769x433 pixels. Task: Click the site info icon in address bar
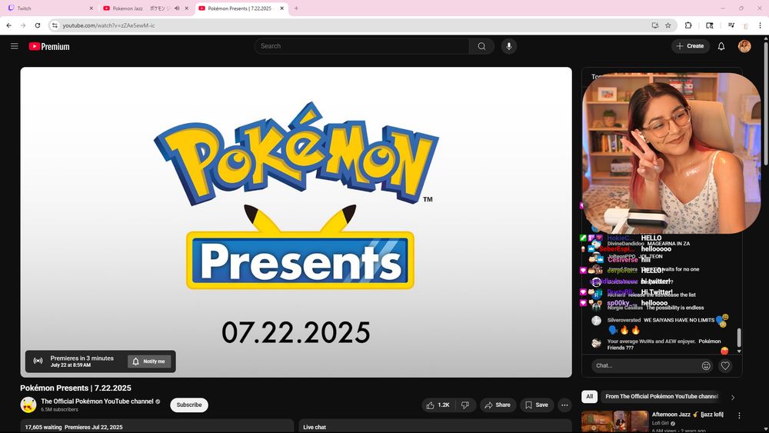55,25
